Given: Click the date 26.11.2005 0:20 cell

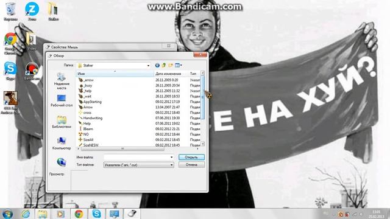Looking at the screenshot, I should 166,80.
